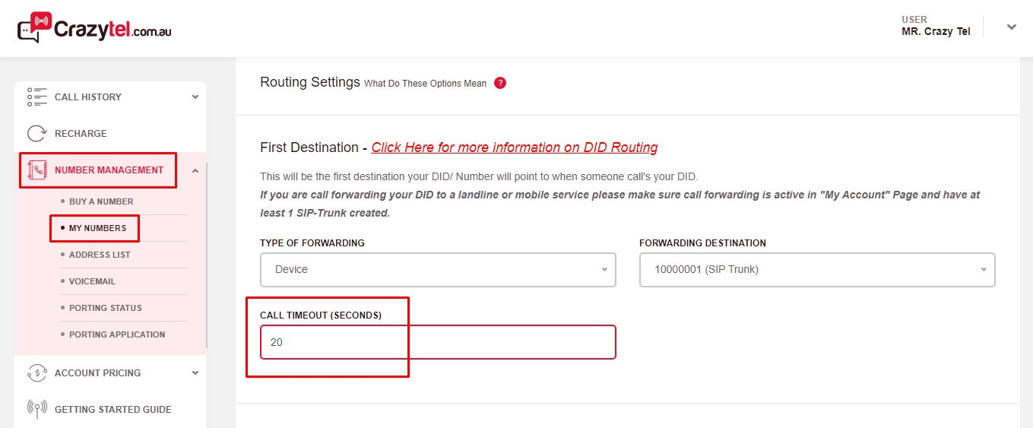Image resolution: width=1033 pixels, height=428 pixels.
Task: Open the user account dropdown arrow
Action: point(1011,27)
